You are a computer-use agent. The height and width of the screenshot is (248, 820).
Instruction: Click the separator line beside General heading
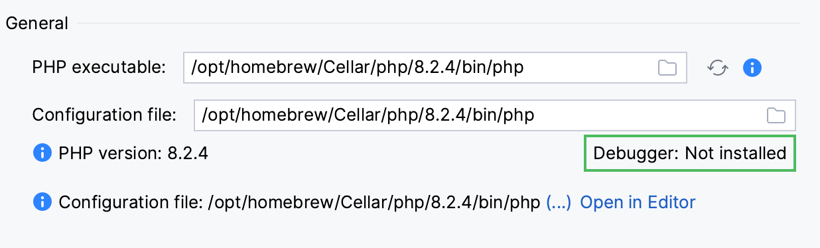point(438,25)
